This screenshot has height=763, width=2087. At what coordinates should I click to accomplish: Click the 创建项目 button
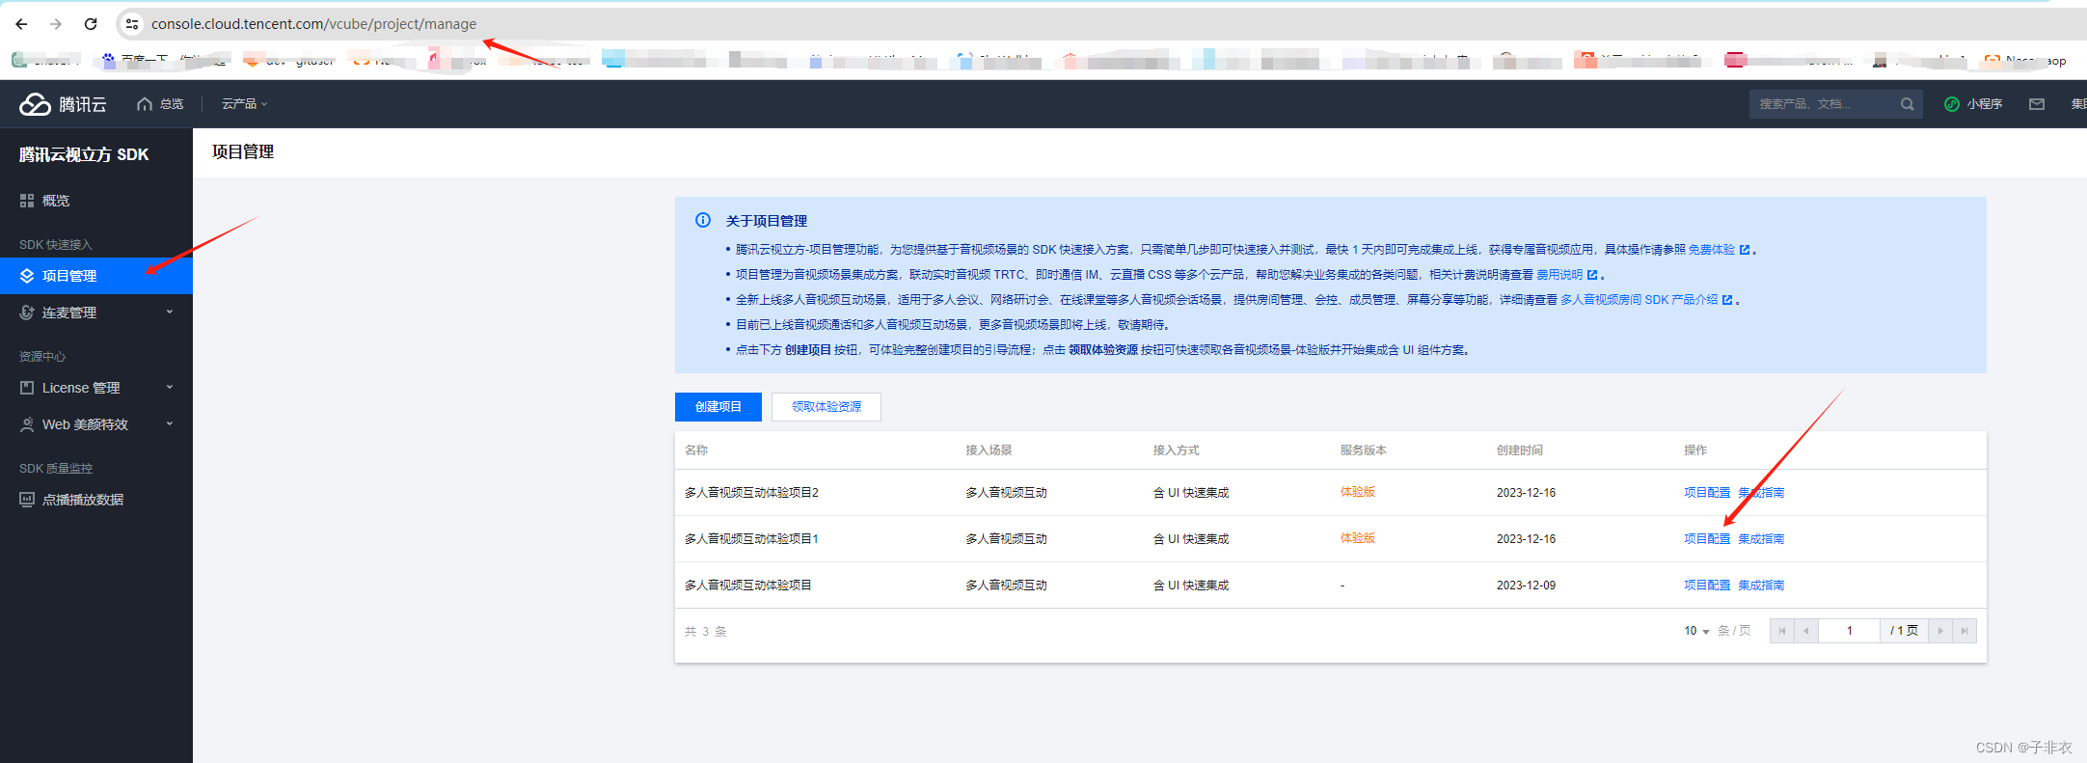[718, 407]
